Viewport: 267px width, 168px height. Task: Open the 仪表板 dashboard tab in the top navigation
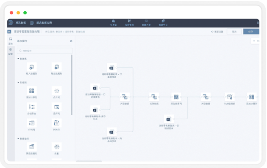[114, 23]
